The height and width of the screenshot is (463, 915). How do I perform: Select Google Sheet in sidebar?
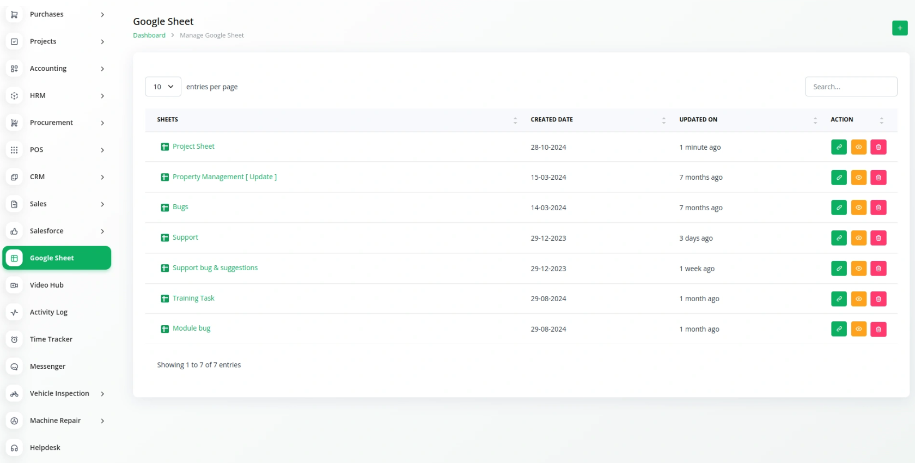pyautogui.click(x=57, y=258)
